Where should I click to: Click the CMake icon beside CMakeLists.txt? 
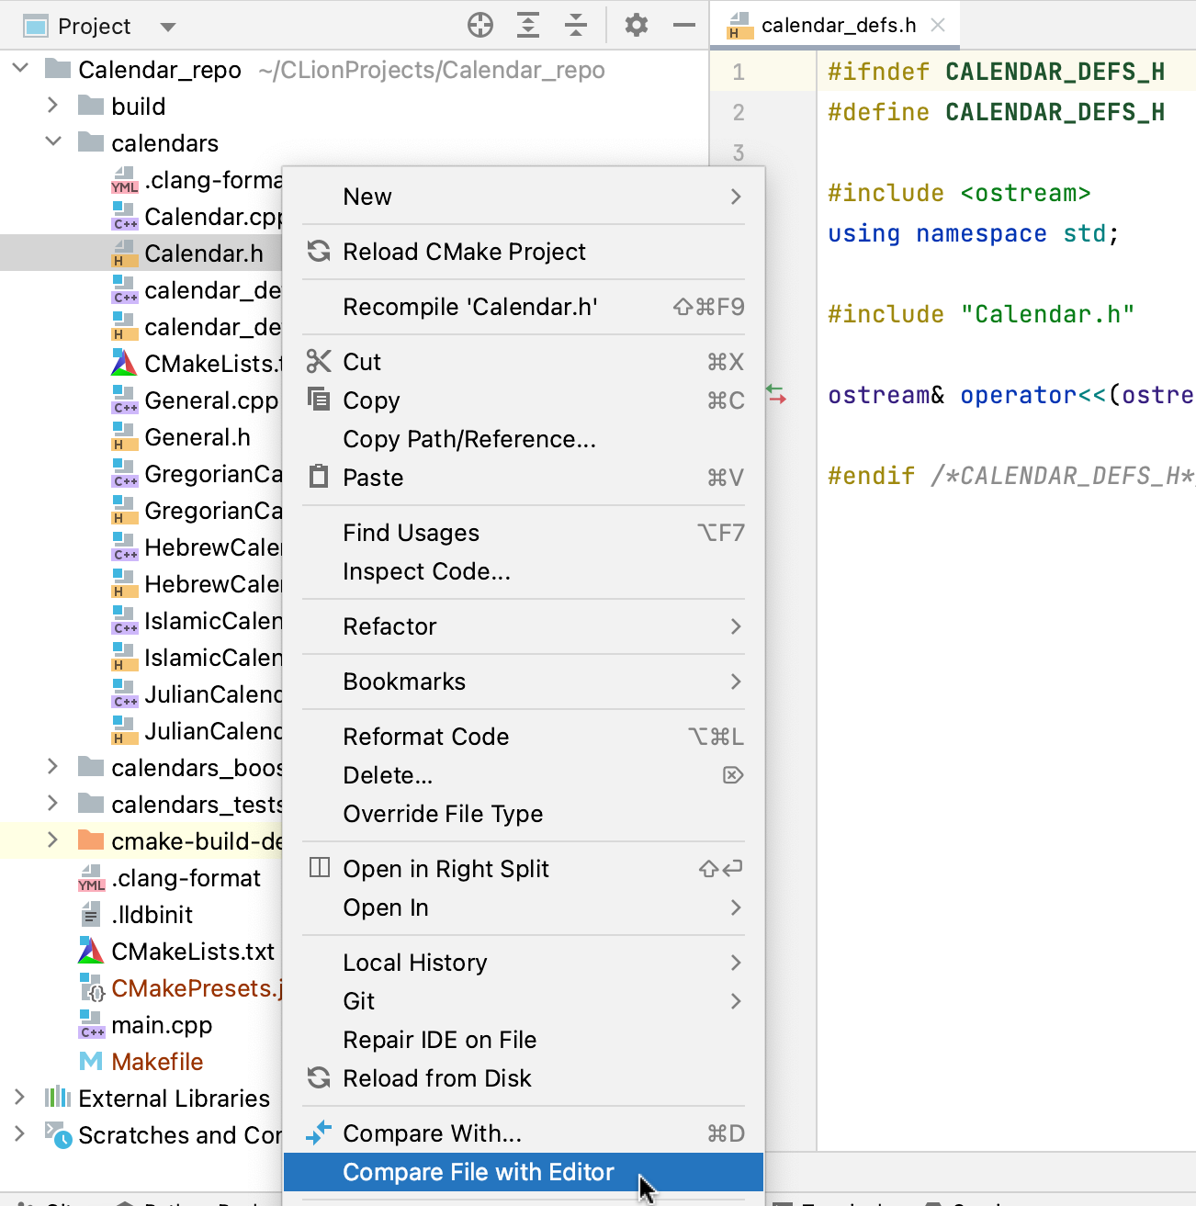(89, 952)
